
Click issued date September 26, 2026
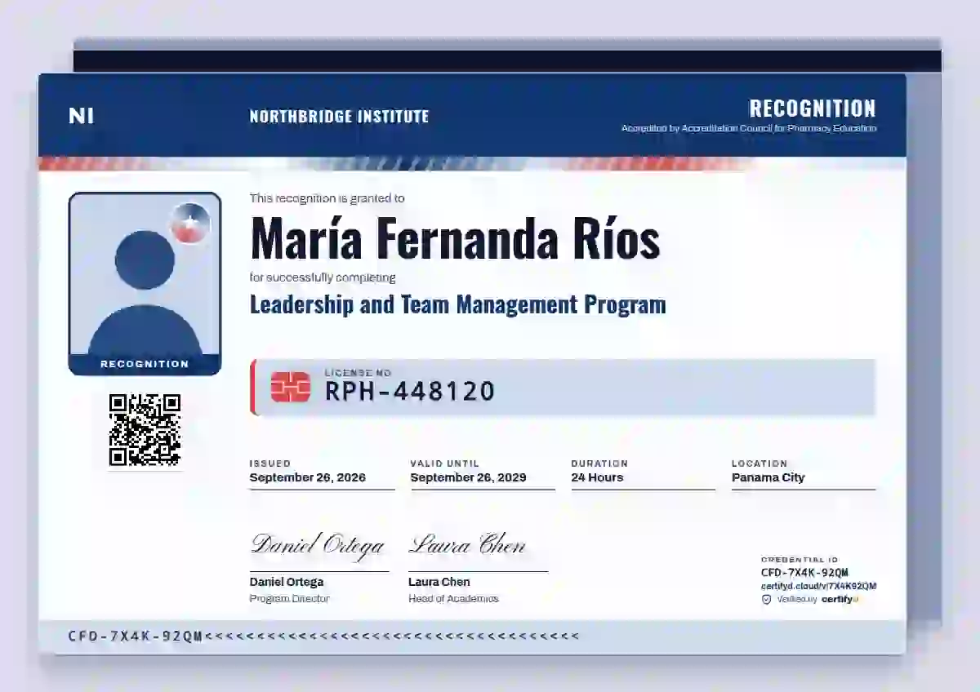307,478
